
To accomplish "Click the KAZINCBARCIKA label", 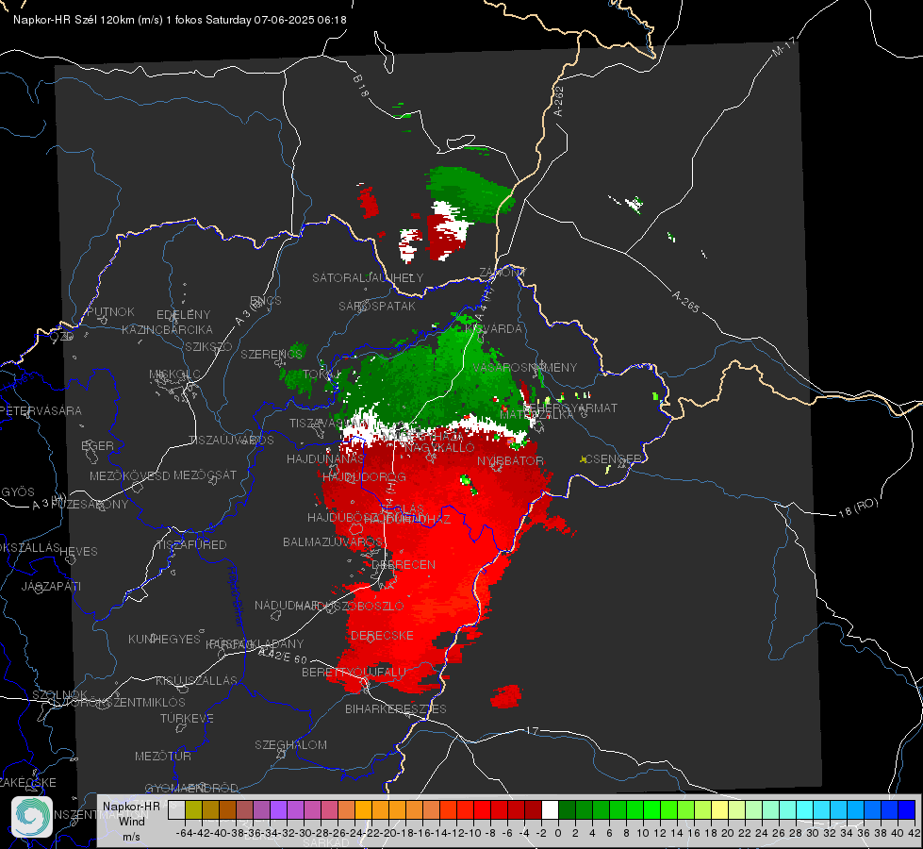I will [x=167, y=329].
